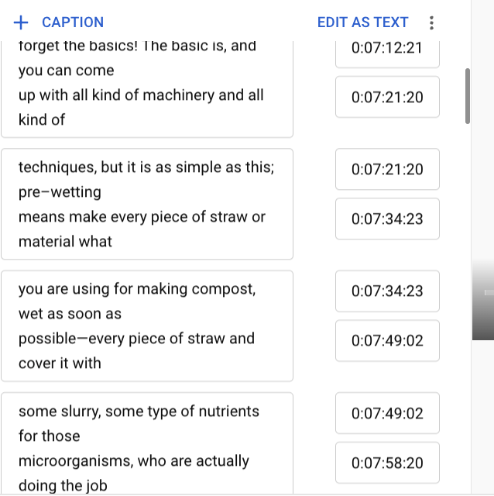The image size is (494, 496).
Task: Click the plus icon beside CAPTION
Action: pyautogui.click(x=21, y=22)
